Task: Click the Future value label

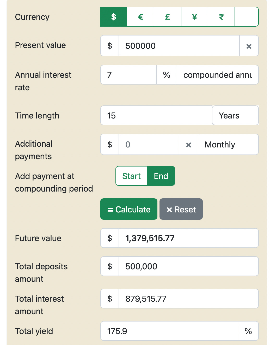Action: click(38, 238)
